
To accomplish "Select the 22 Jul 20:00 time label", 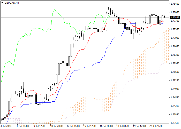I will pos(156,126).
